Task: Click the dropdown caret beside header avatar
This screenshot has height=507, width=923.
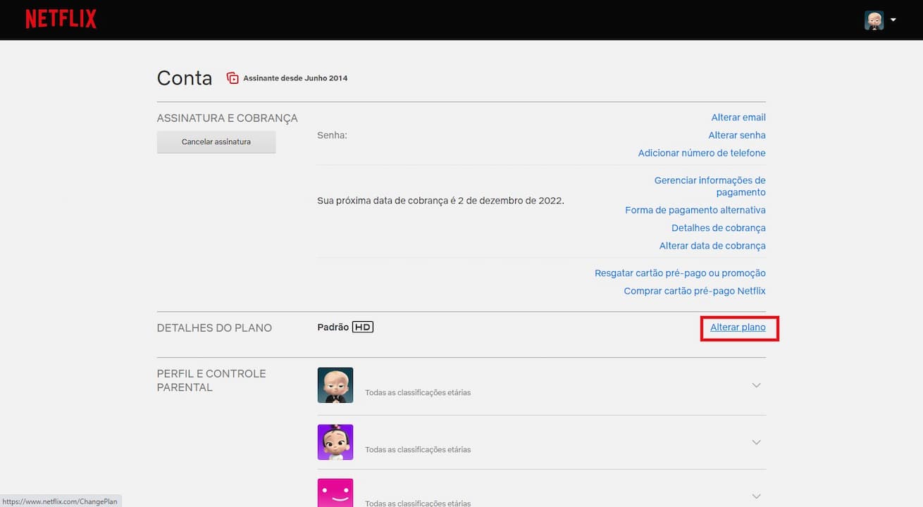Action: pyautogui.click(x=893, y=20)
